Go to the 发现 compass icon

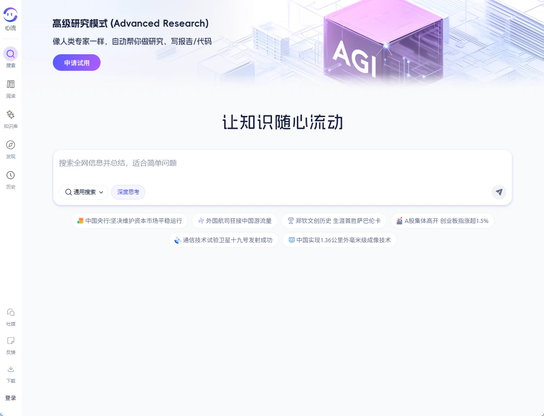[x=11, y=145]
